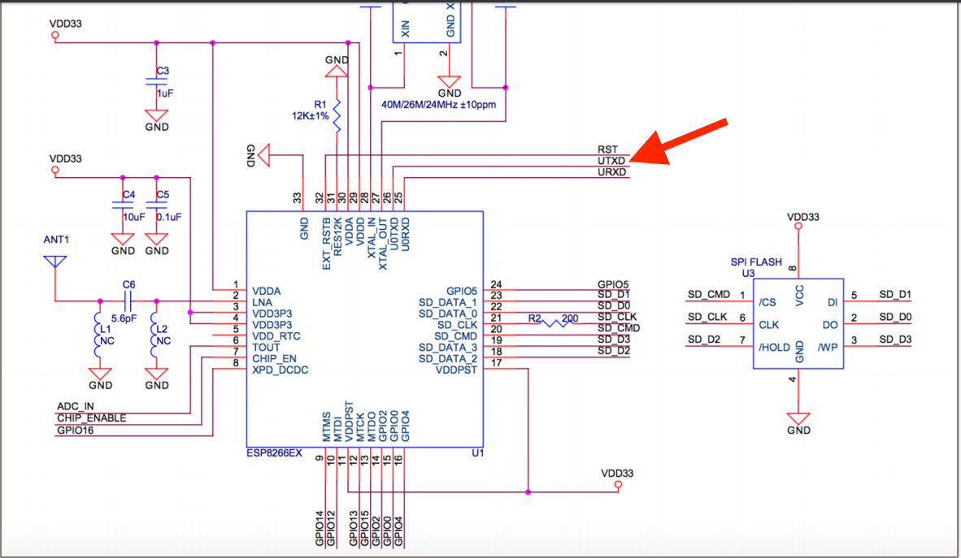Click the UTXD net label
The image size is (961, 558).
click(611, 161)
